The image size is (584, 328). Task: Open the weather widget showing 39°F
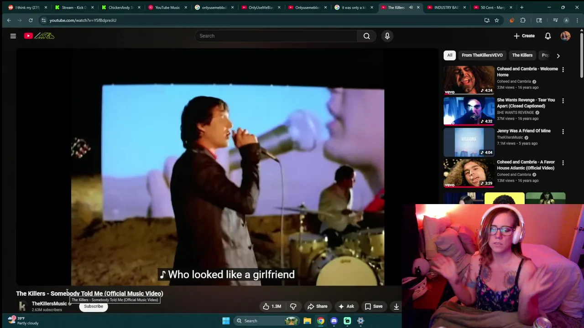coord(23,321)
